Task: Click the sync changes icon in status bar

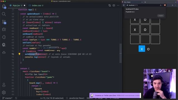Action: tap(16, 98)
